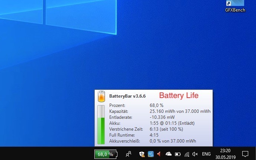Click the '68,0 %' percent value in popup

click(156, 105)
